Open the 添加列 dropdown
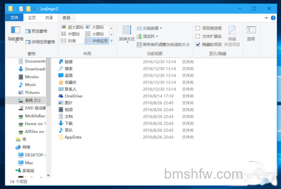Image resolution: width=281 pixels, height=189 pixels. pyautogui.click(x=148, y=36)
